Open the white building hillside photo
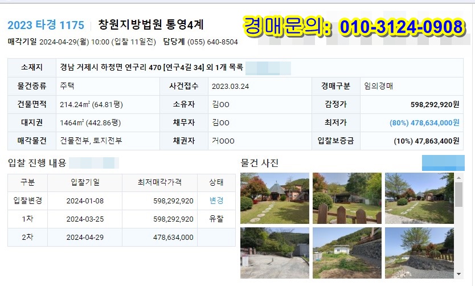 [x=347, y=253]
